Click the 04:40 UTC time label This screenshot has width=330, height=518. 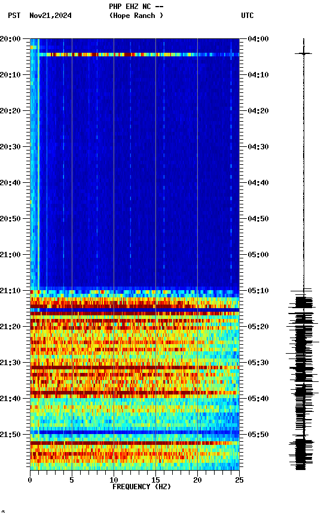click(258, 183)
